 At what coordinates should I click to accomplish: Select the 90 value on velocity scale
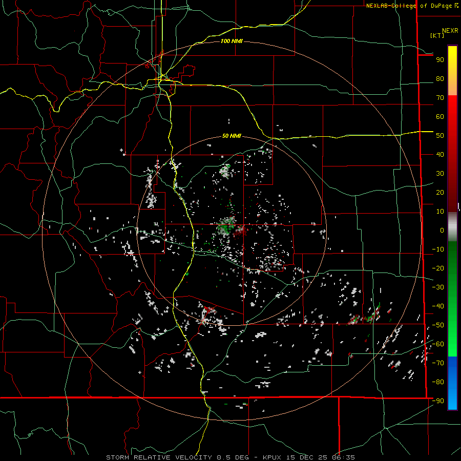click(440, 60)
